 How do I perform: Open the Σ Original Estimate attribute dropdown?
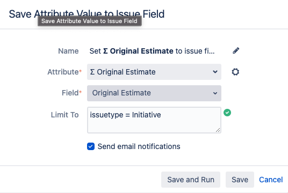point(154,72)
